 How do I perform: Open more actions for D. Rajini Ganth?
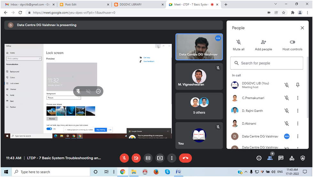(298, 111)
